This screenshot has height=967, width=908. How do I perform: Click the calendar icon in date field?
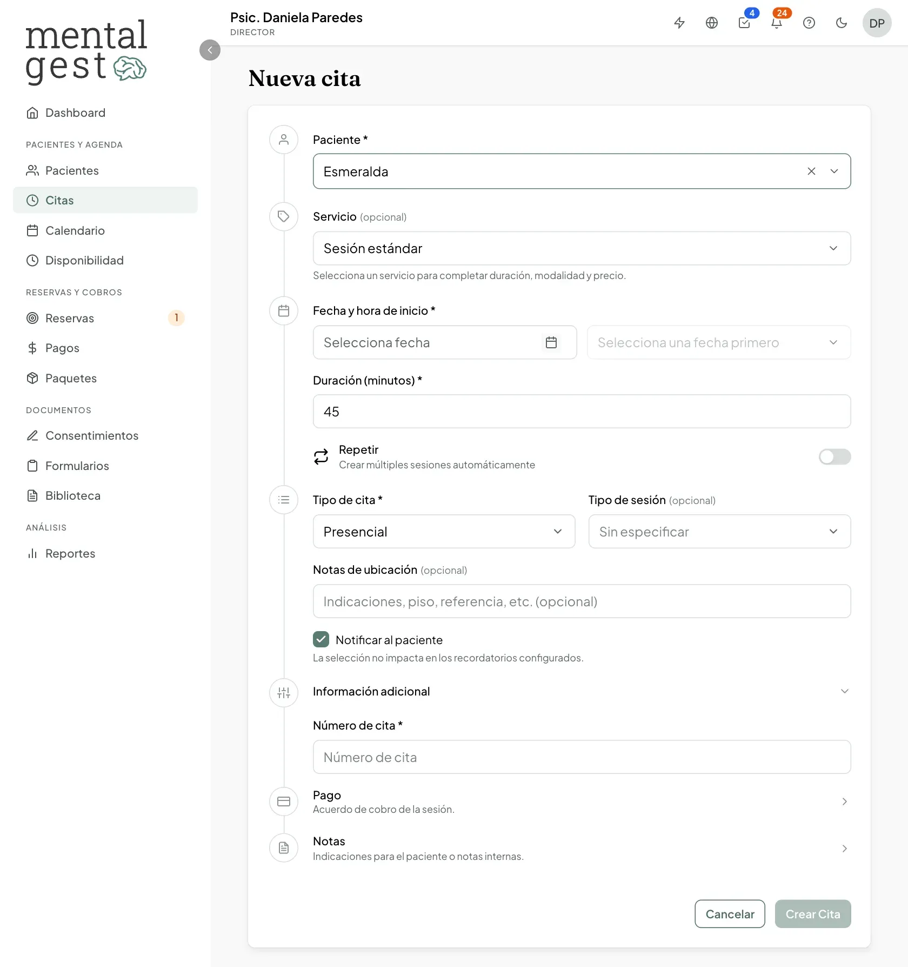[x=551, y=342]
